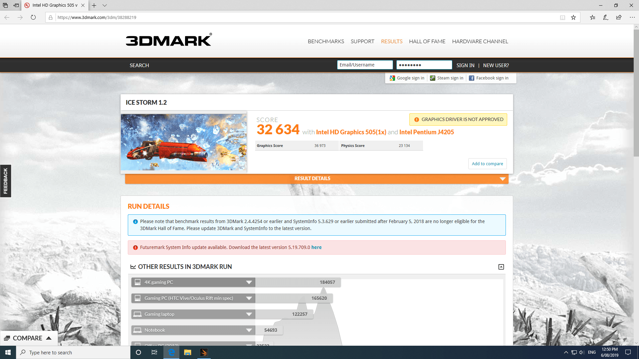Click the browser Forward arrow

tap(20, 17)
